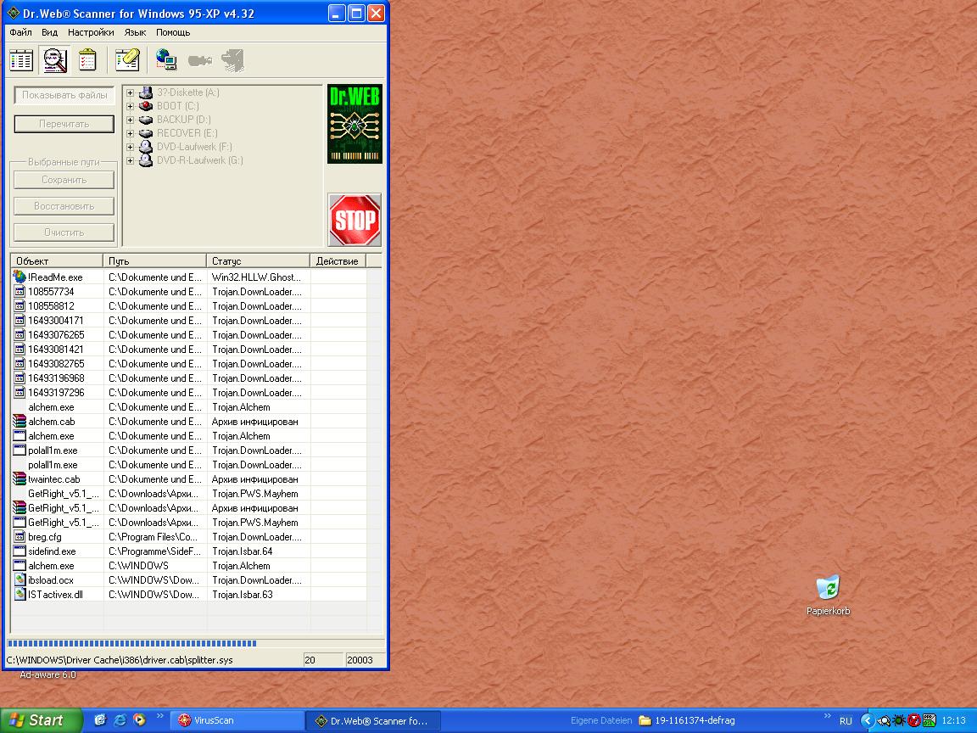Screen dimensions: 977x733
Task: Click the list with eraser toolbar icon
Action: tap(126, 60)
